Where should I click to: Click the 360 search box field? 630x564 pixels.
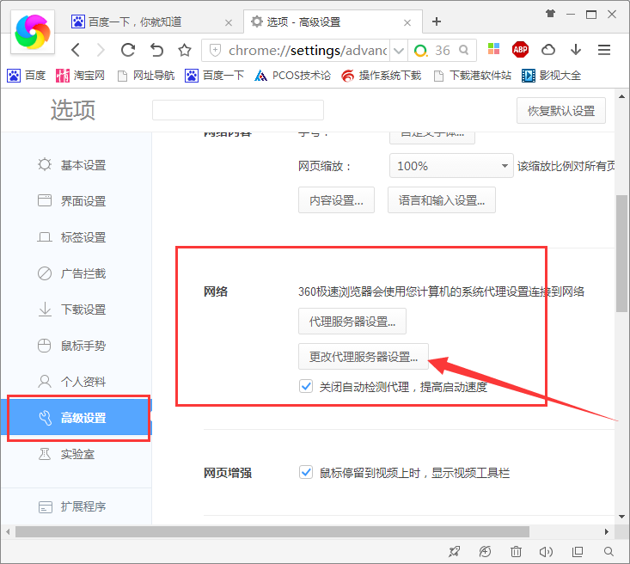coord(442,51)
